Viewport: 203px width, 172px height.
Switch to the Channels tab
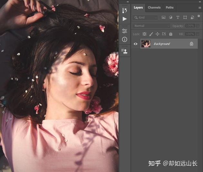tap(154, 7)
